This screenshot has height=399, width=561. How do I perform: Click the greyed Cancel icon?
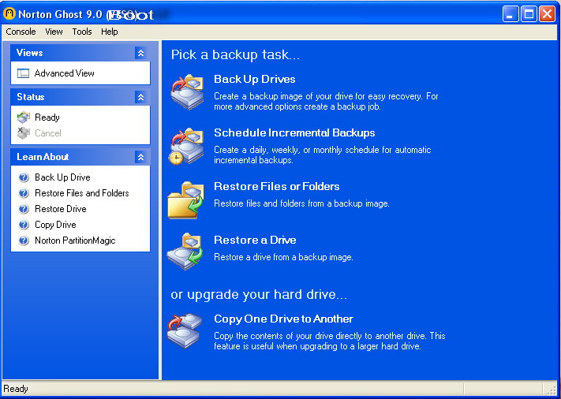(x=24, y=133)
